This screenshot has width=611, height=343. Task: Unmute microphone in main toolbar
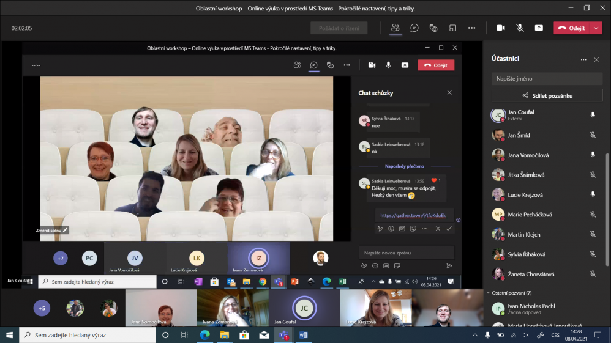tap(520, 28)
